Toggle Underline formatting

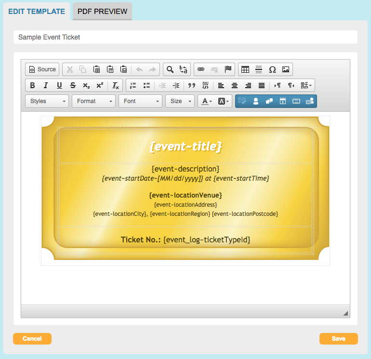pyautogui.click(x=59, y=85)
